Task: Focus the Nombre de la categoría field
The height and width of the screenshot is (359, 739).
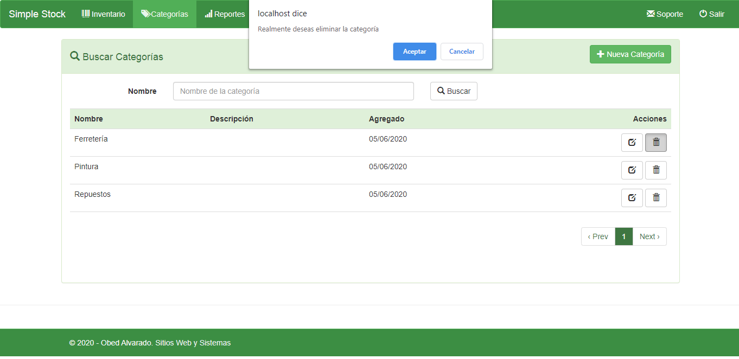Action: pyautogui.click(x=294, y=91)
